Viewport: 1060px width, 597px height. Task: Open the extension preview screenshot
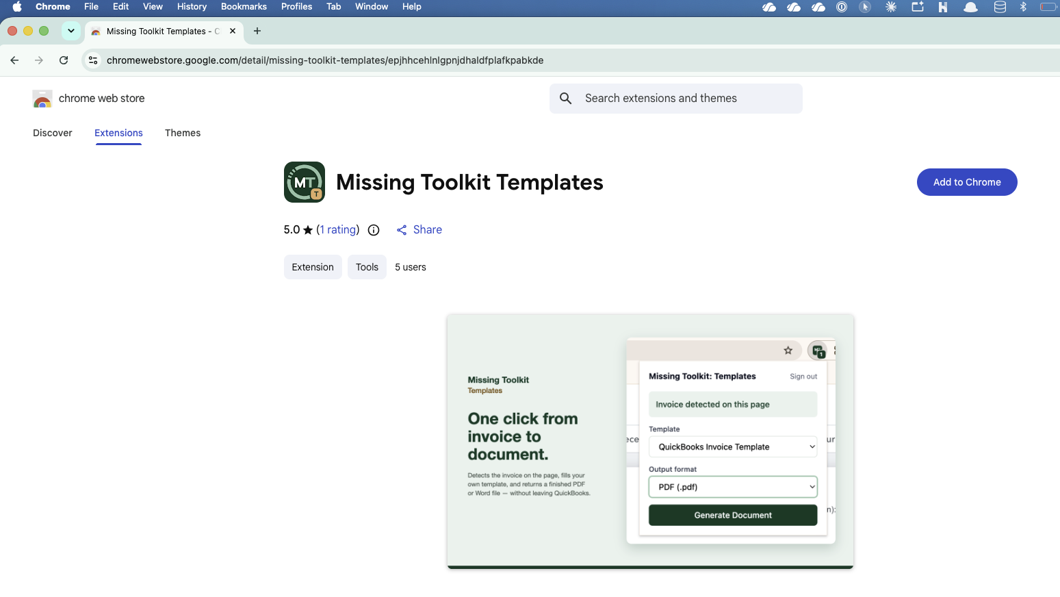tap(650, 442)
